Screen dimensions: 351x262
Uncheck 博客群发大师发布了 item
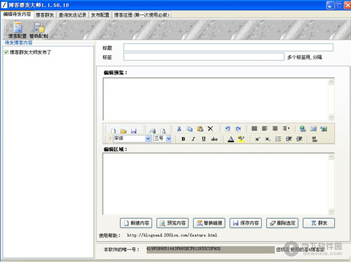click(6, 52)
